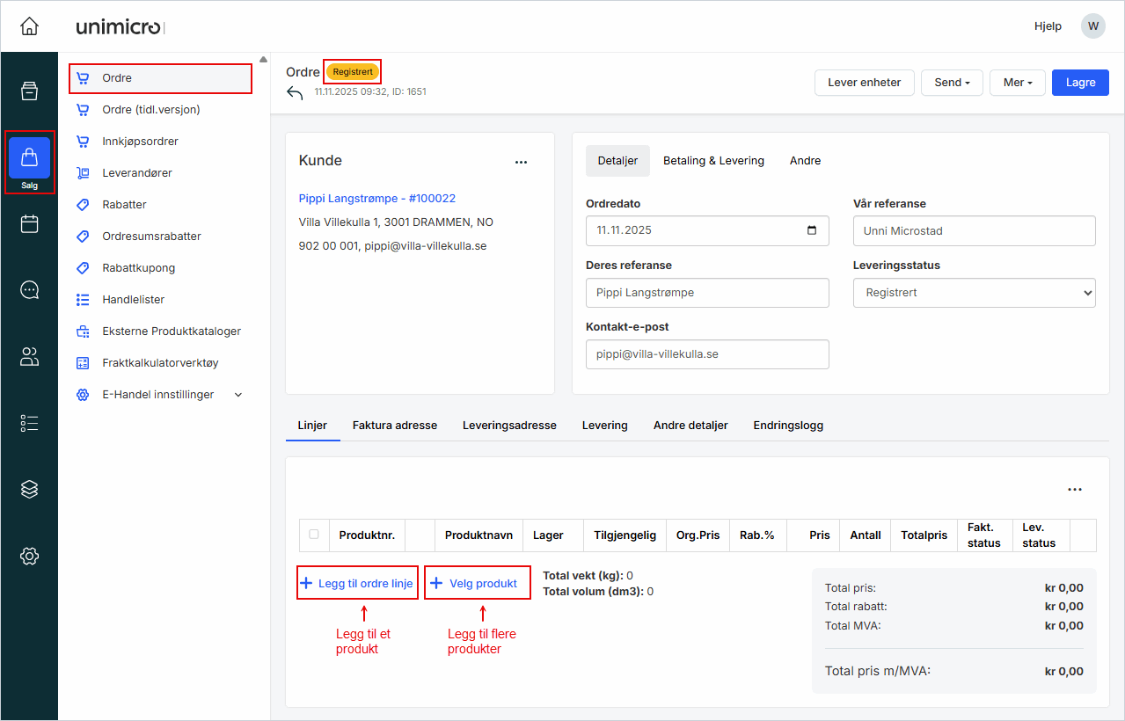Open customer link Pippi Langstrømpe - #100022

pos(377,199)
